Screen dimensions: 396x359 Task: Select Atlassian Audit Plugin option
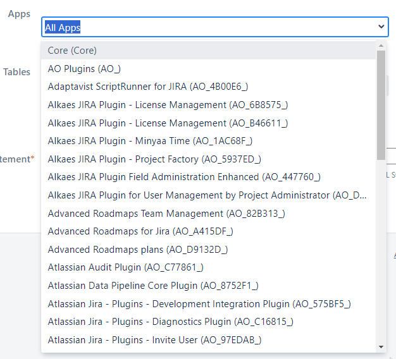(125, 267)
